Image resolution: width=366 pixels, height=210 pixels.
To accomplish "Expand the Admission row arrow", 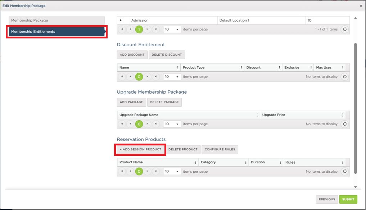I will tap(121, 20).
